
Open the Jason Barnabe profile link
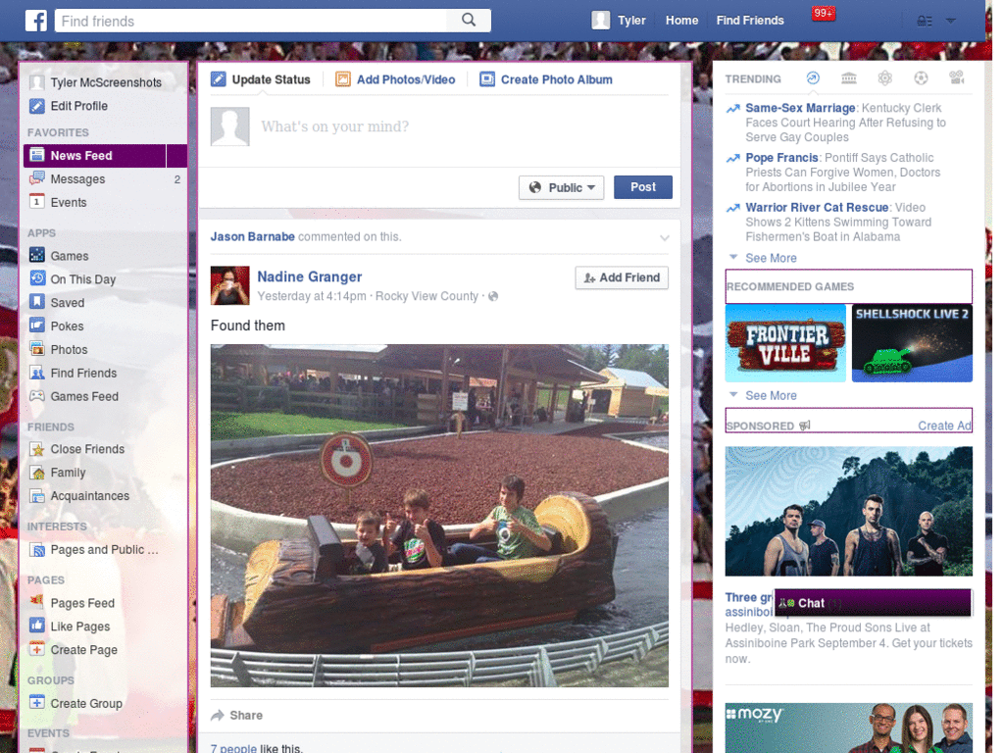(252, 236)
